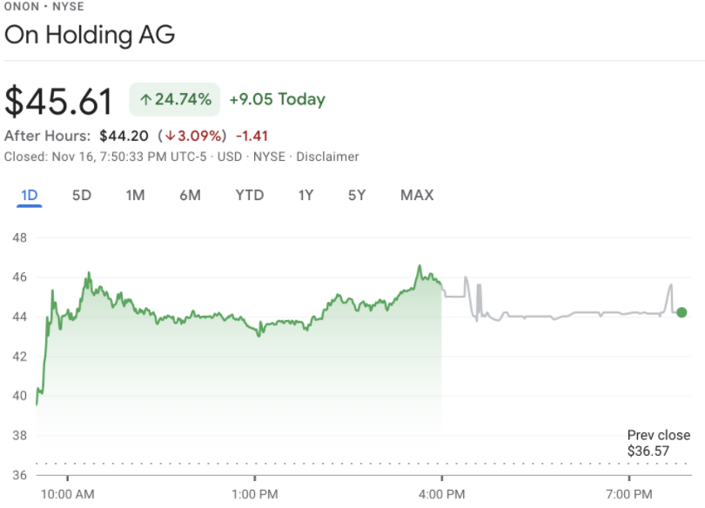Click the green end-of-chart price dot
This screenshot has height=508, width=705.
tap(681, 312)
